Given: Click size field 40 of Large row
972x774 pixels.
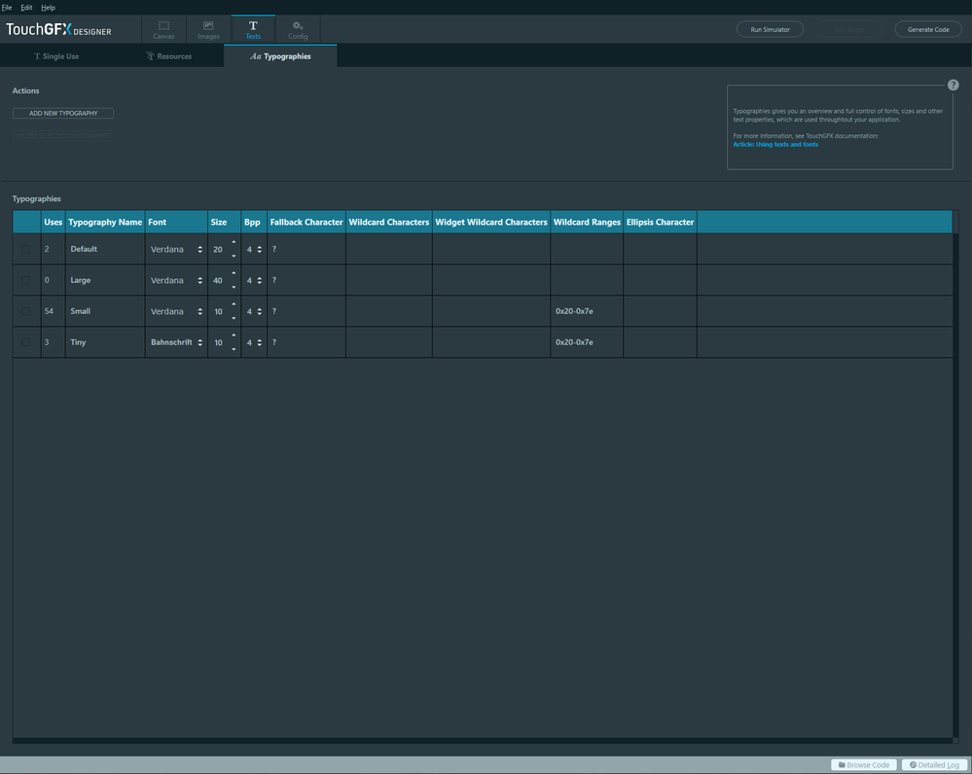Looking at the screenshot, I should [x=218, y=280].
